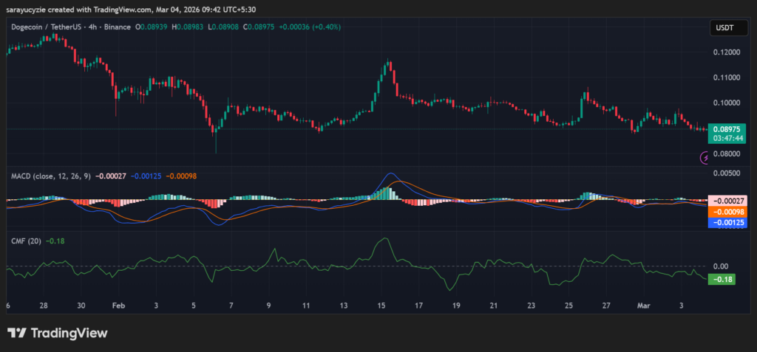Image resolution: width=757 pixels, height=352 pixels.
Task: Click the MACD (close, 12, 26, 9) legend
Action: pyautogui.click(x=50, y=176)
